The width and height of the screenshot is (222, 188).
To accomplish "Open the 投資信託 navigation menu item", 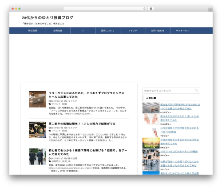I will pyautogui.click(x=58, y=31).
